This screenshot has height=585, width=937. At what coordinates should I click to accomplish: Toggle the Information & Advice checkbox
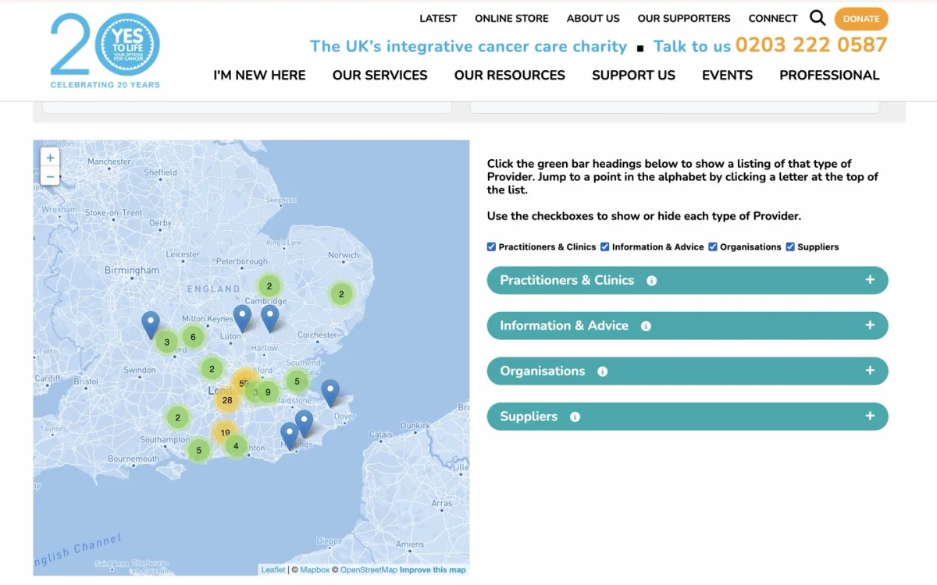(x=605, y=246)
